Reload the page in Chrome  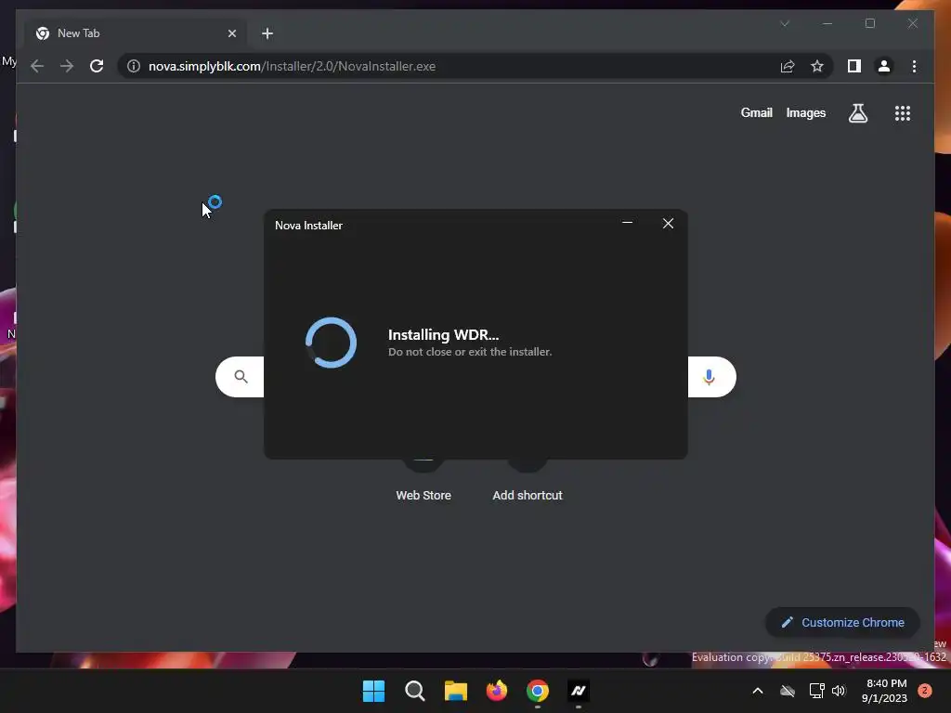pos(97,66)
